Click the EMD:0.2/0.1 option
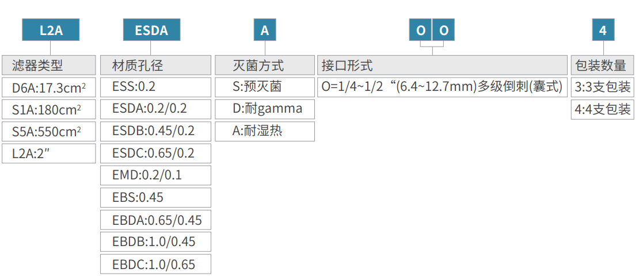Image resolution: width=643 pixels, height=280 pixels. pyautogui.click(x=155, y=175)
